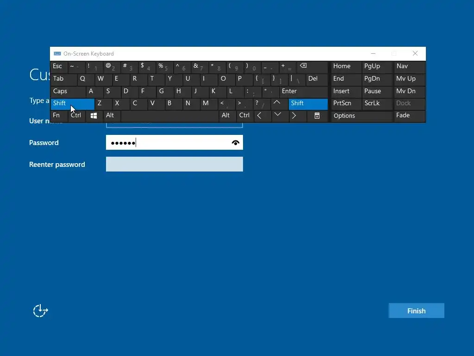
Task: Click the & 7 key
Action: pyautogui.click(x=200, y=66)
